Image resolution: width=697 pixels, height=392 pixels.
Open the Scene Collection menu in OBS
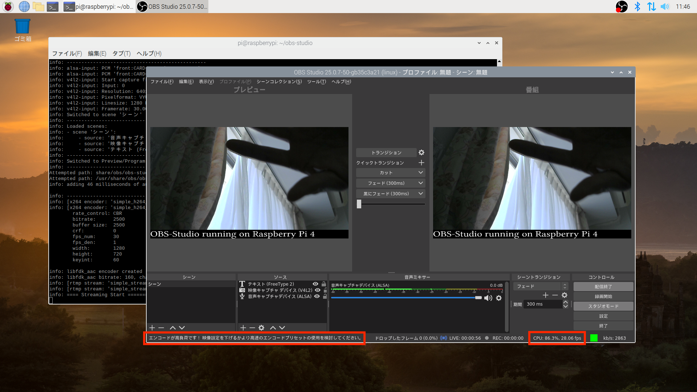279,82
